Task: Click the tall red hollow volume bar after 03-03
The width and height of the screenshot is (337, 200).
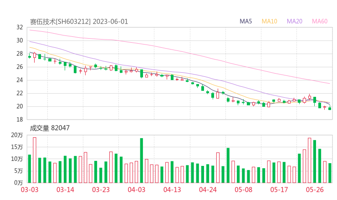Action: pos(35,160)
